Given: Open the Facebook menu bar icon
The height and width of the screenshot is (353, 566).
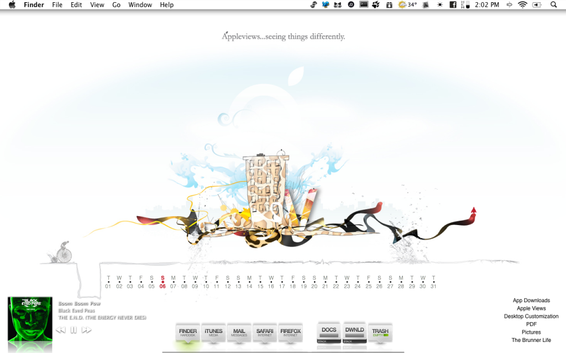Looking at the screenshot, I should pos(453,4).
